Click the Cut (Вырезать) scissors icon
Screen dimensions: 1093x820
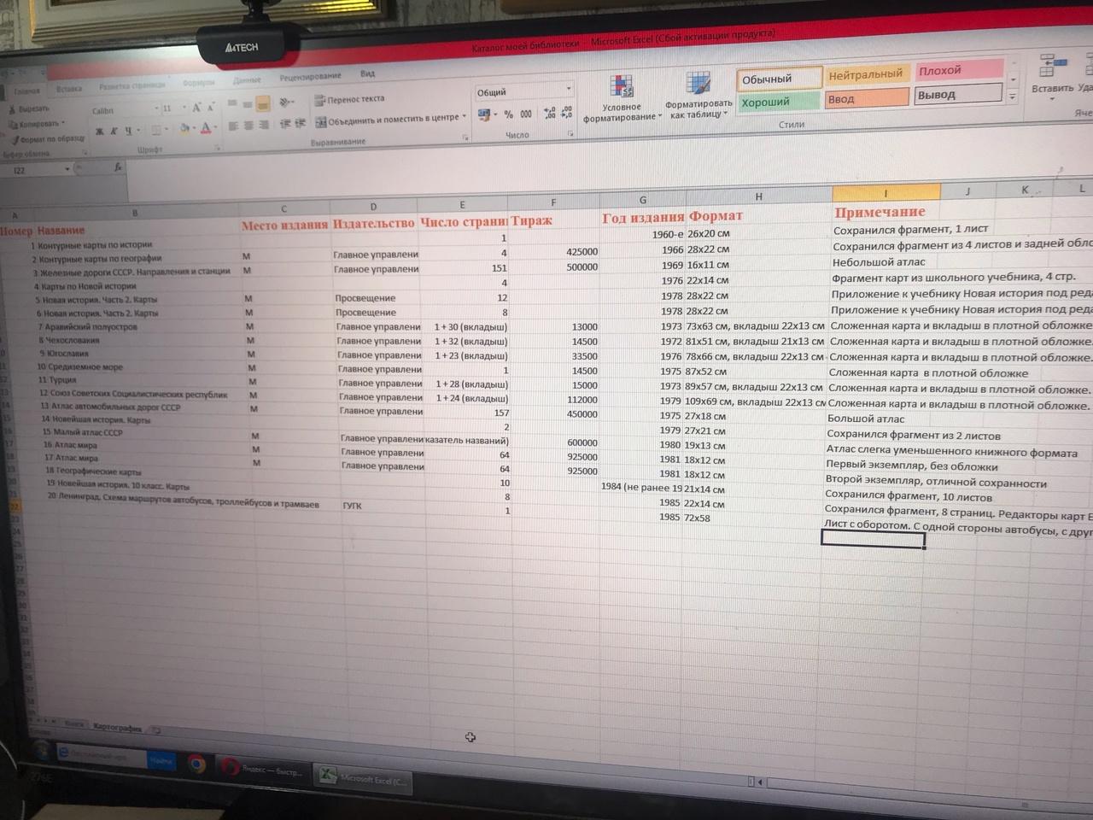click(x=13, y=109)
